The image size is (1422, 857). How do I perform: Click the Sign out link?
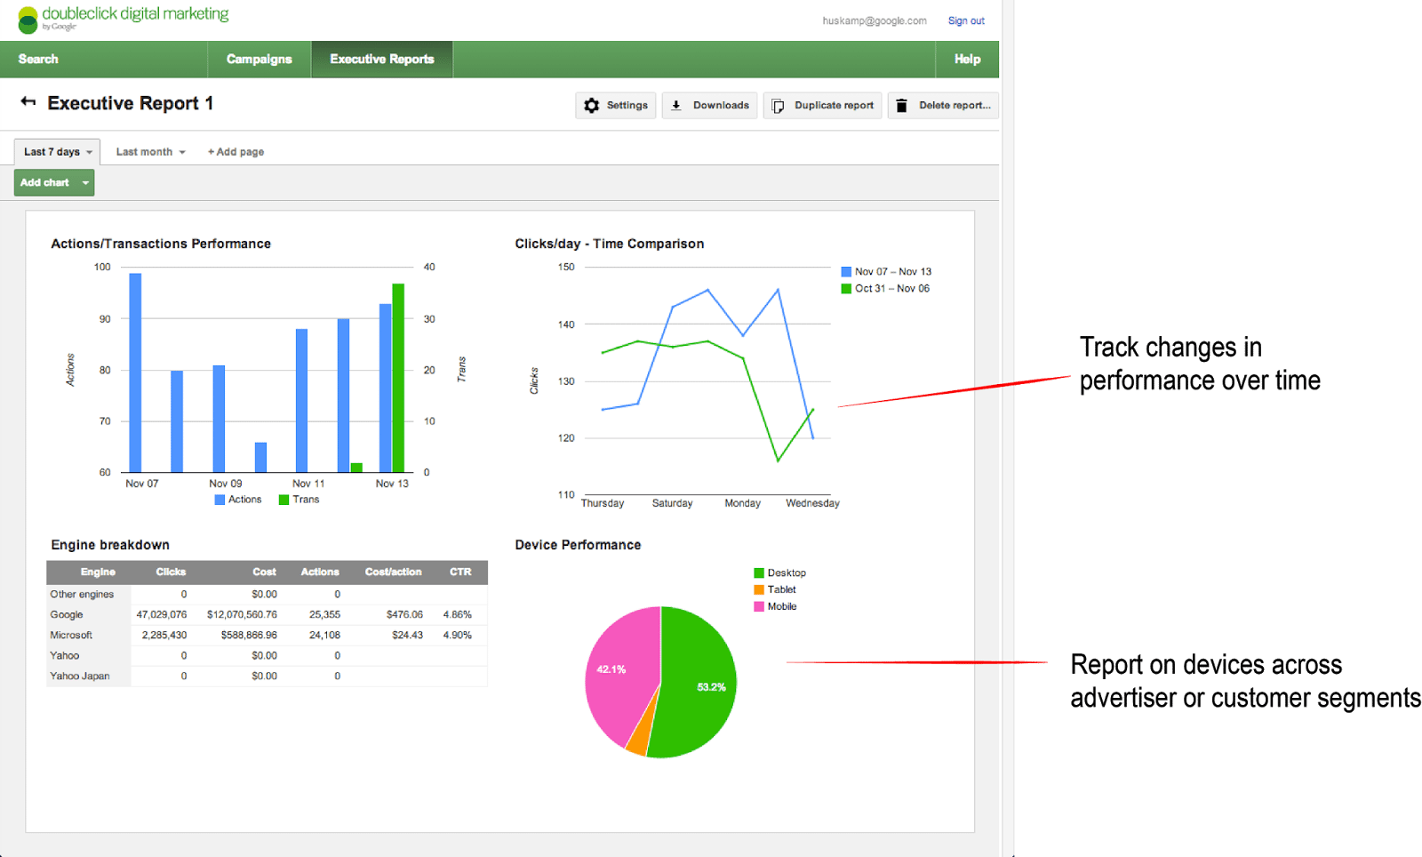pos(965,20)
